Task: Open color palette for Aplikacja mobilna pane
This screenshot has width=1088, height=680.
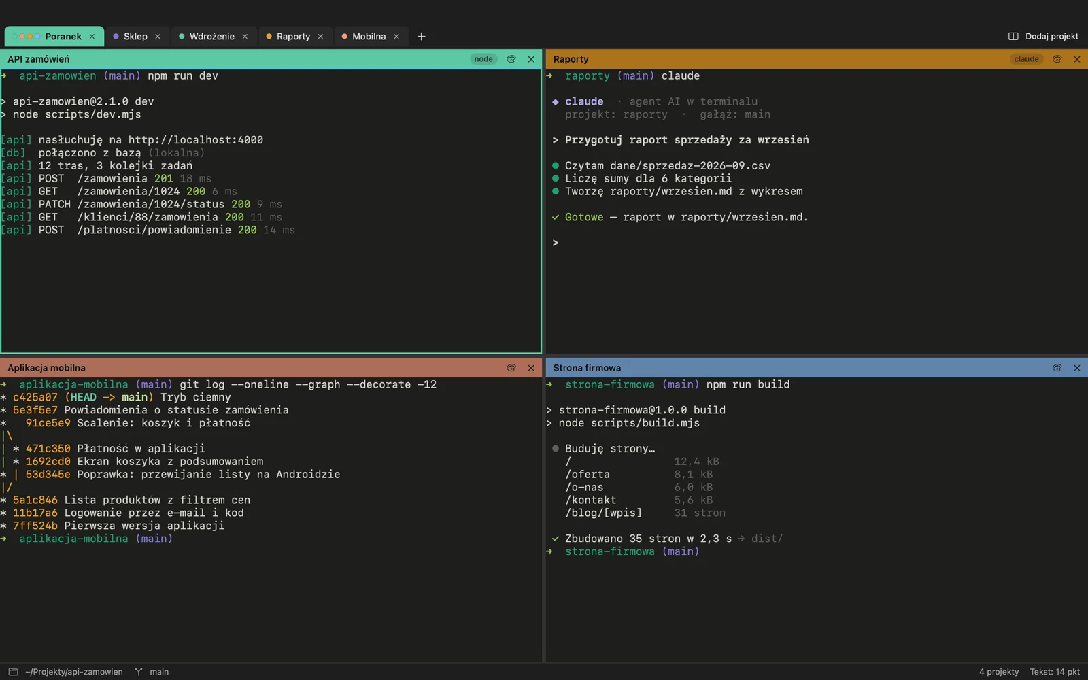Action: point(511,368)
